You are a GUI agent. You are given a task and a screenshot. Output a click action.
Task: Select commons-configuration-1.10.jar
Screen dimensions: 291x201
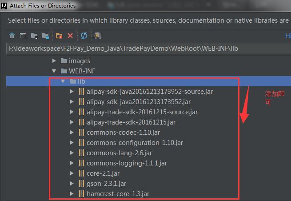pos(135,143)
